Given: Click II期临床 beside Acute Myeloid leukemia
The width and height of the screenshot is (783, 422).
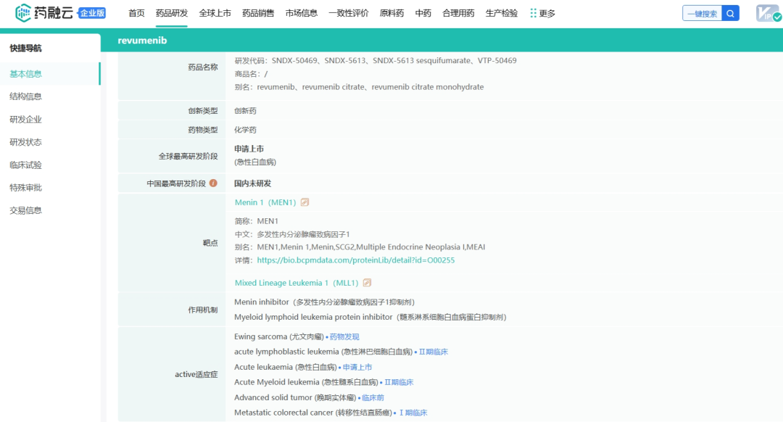Looking at the screenshot, I should (x=399, y=382).
